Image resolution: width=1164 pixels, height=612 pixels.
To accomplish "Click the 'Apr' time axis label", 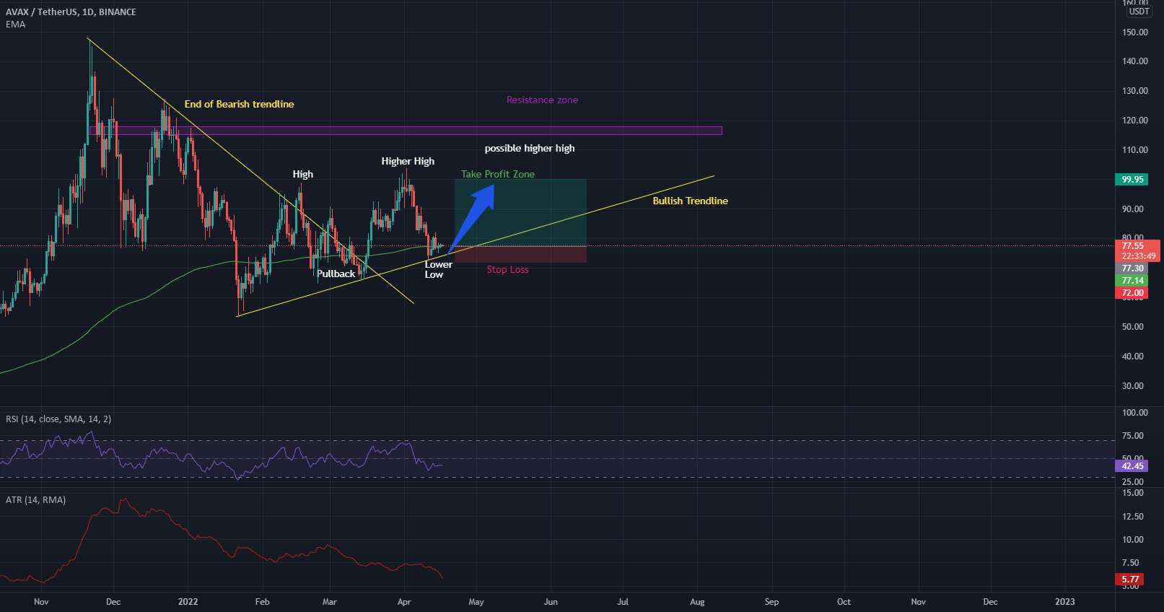I will (x=404, y=602).
